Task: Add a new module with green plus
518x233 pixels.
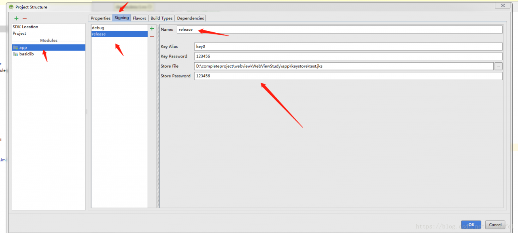Action: [x=16, y=18]
